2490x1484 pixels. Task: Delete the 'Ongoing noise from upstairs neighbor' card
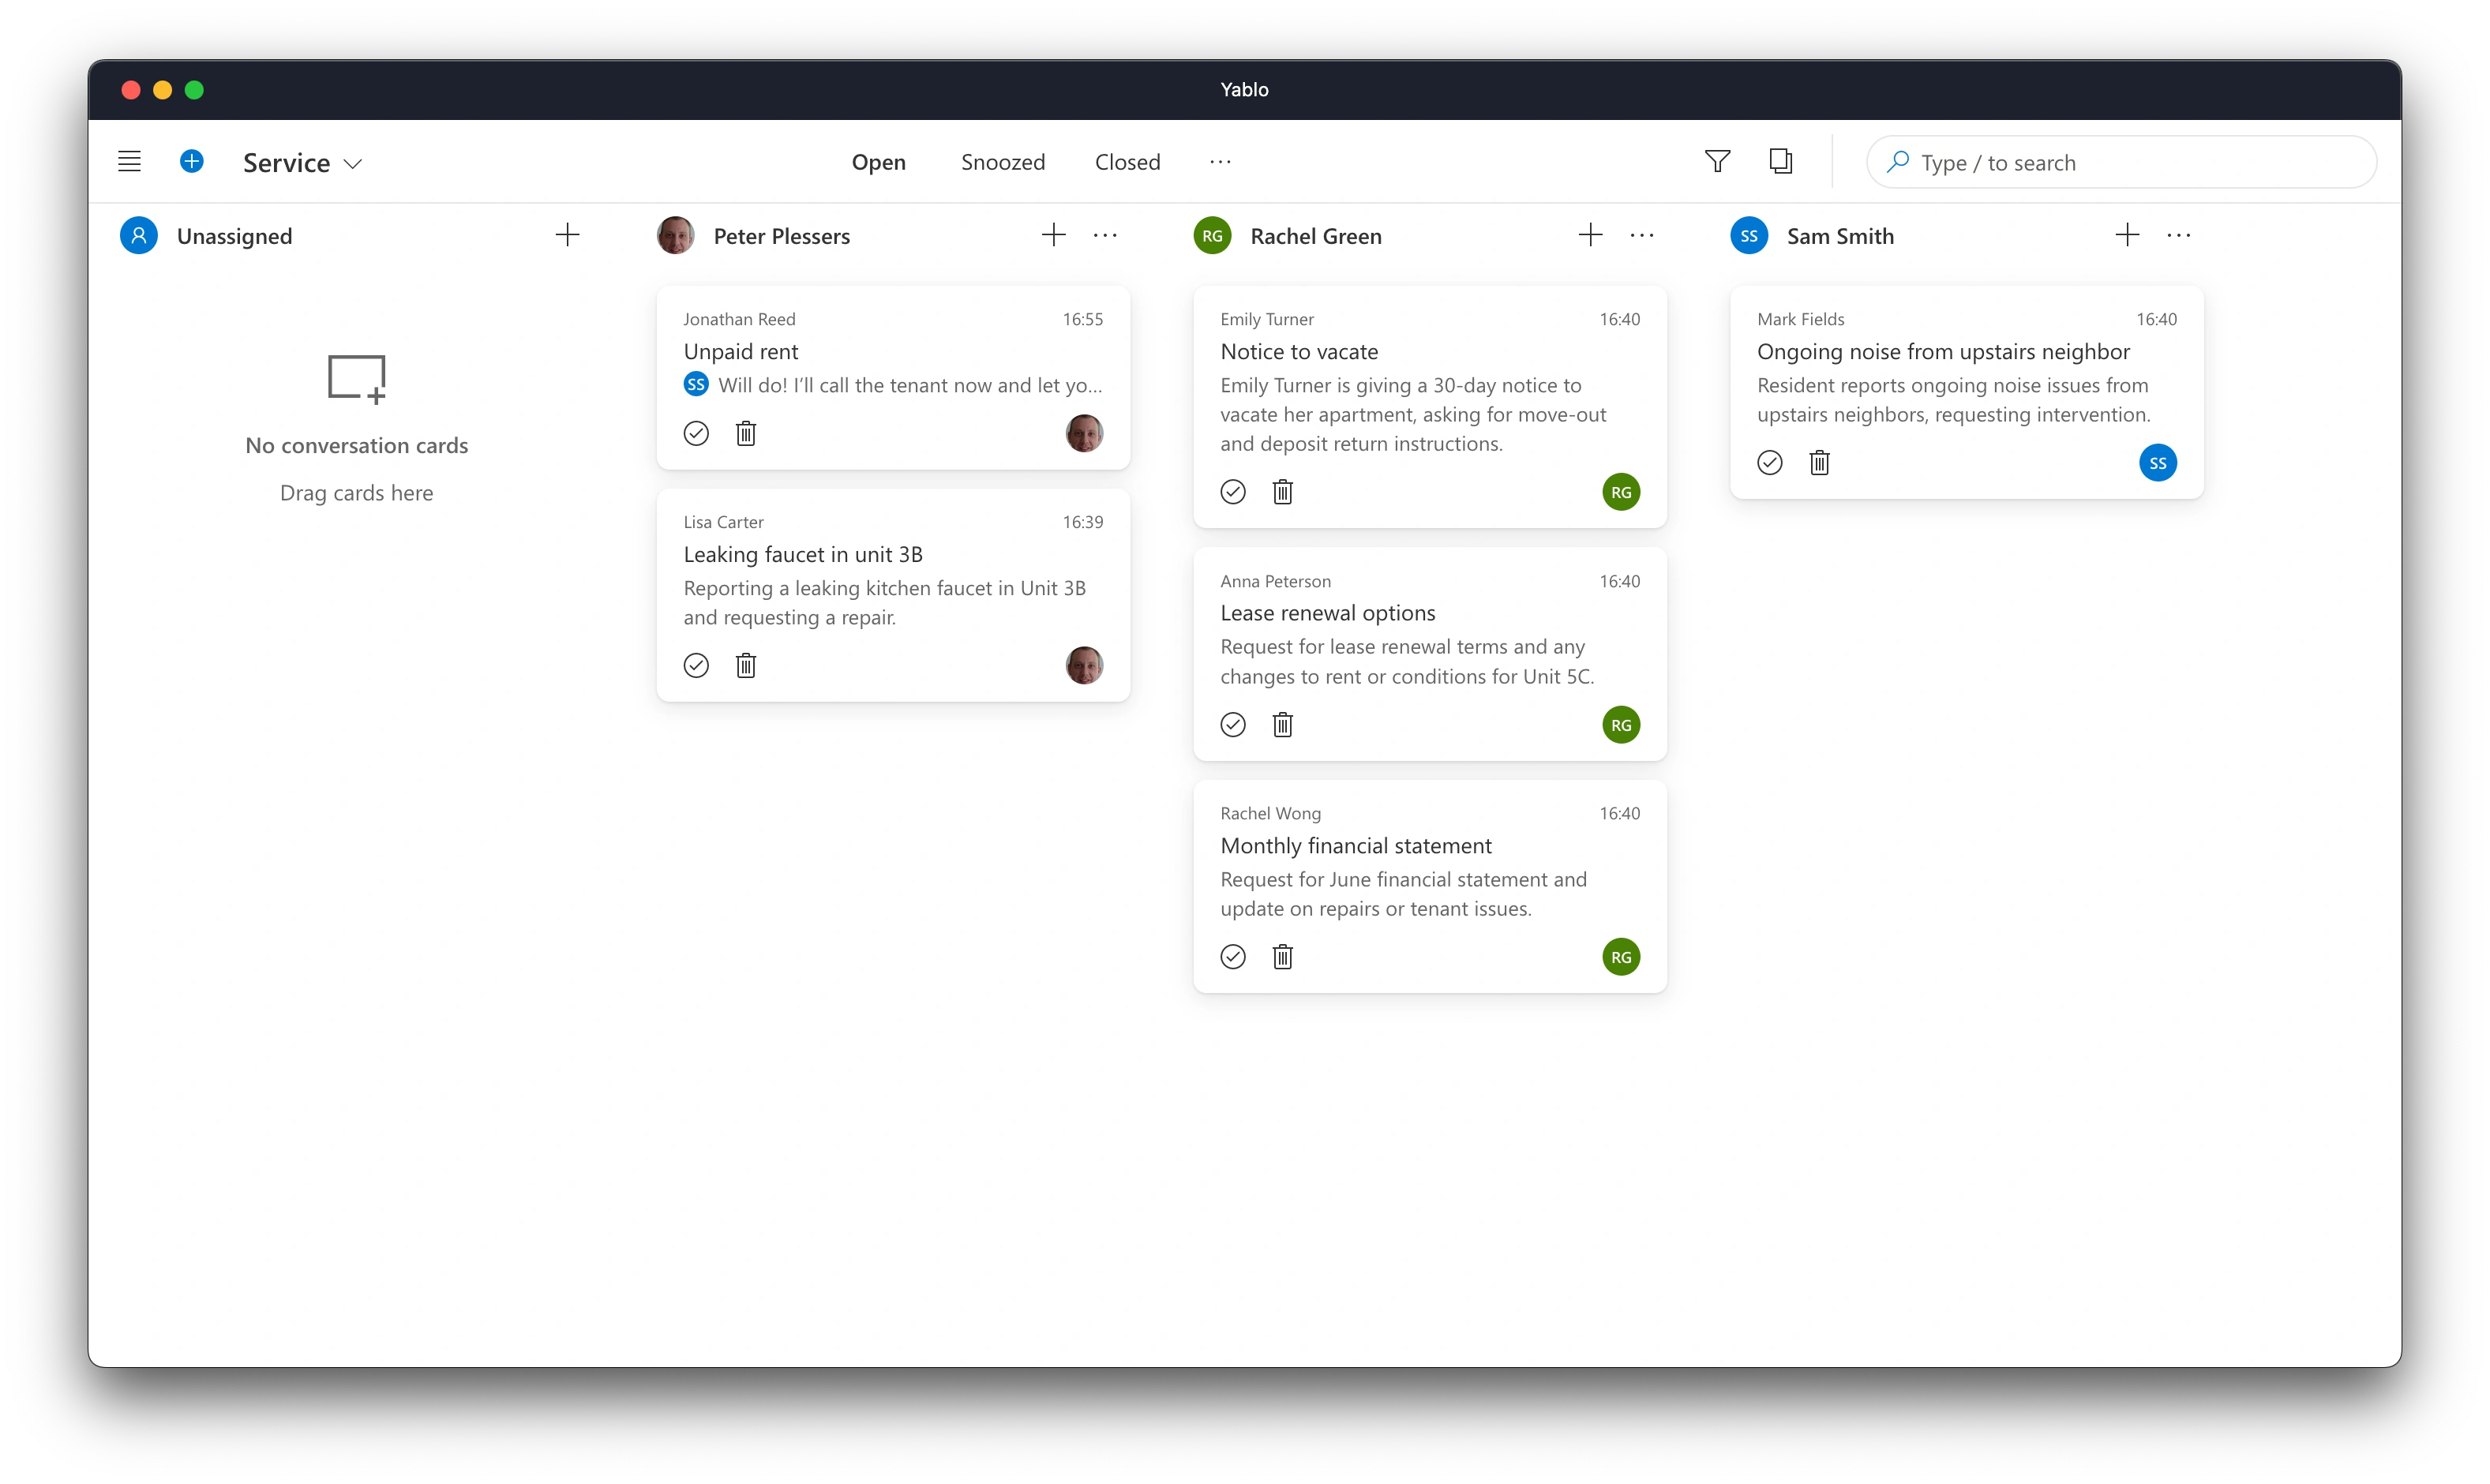click(x=1819, y=462)
